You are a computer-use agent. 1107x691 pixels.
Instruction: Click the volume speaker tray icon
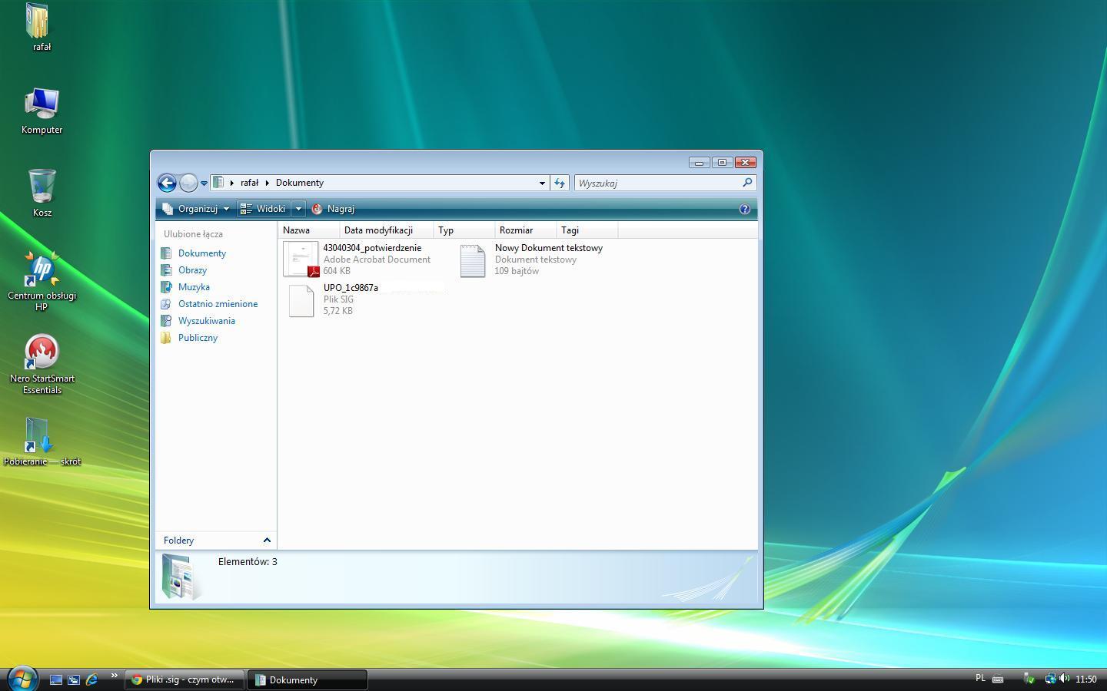(x=1065, y=679)
